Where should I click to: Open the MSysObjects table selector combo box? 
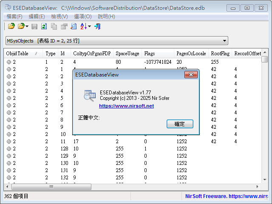[x=117, y=41]
